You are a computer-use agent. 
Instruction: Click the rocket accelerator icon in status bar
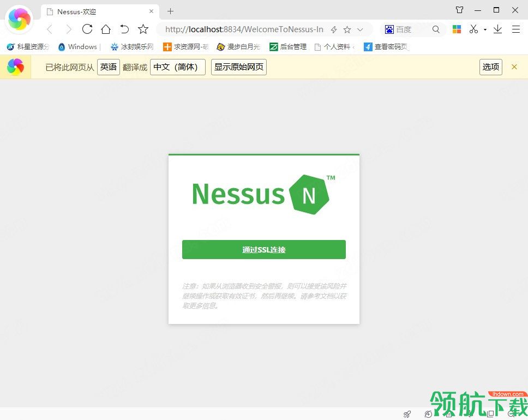click(407, 414)
